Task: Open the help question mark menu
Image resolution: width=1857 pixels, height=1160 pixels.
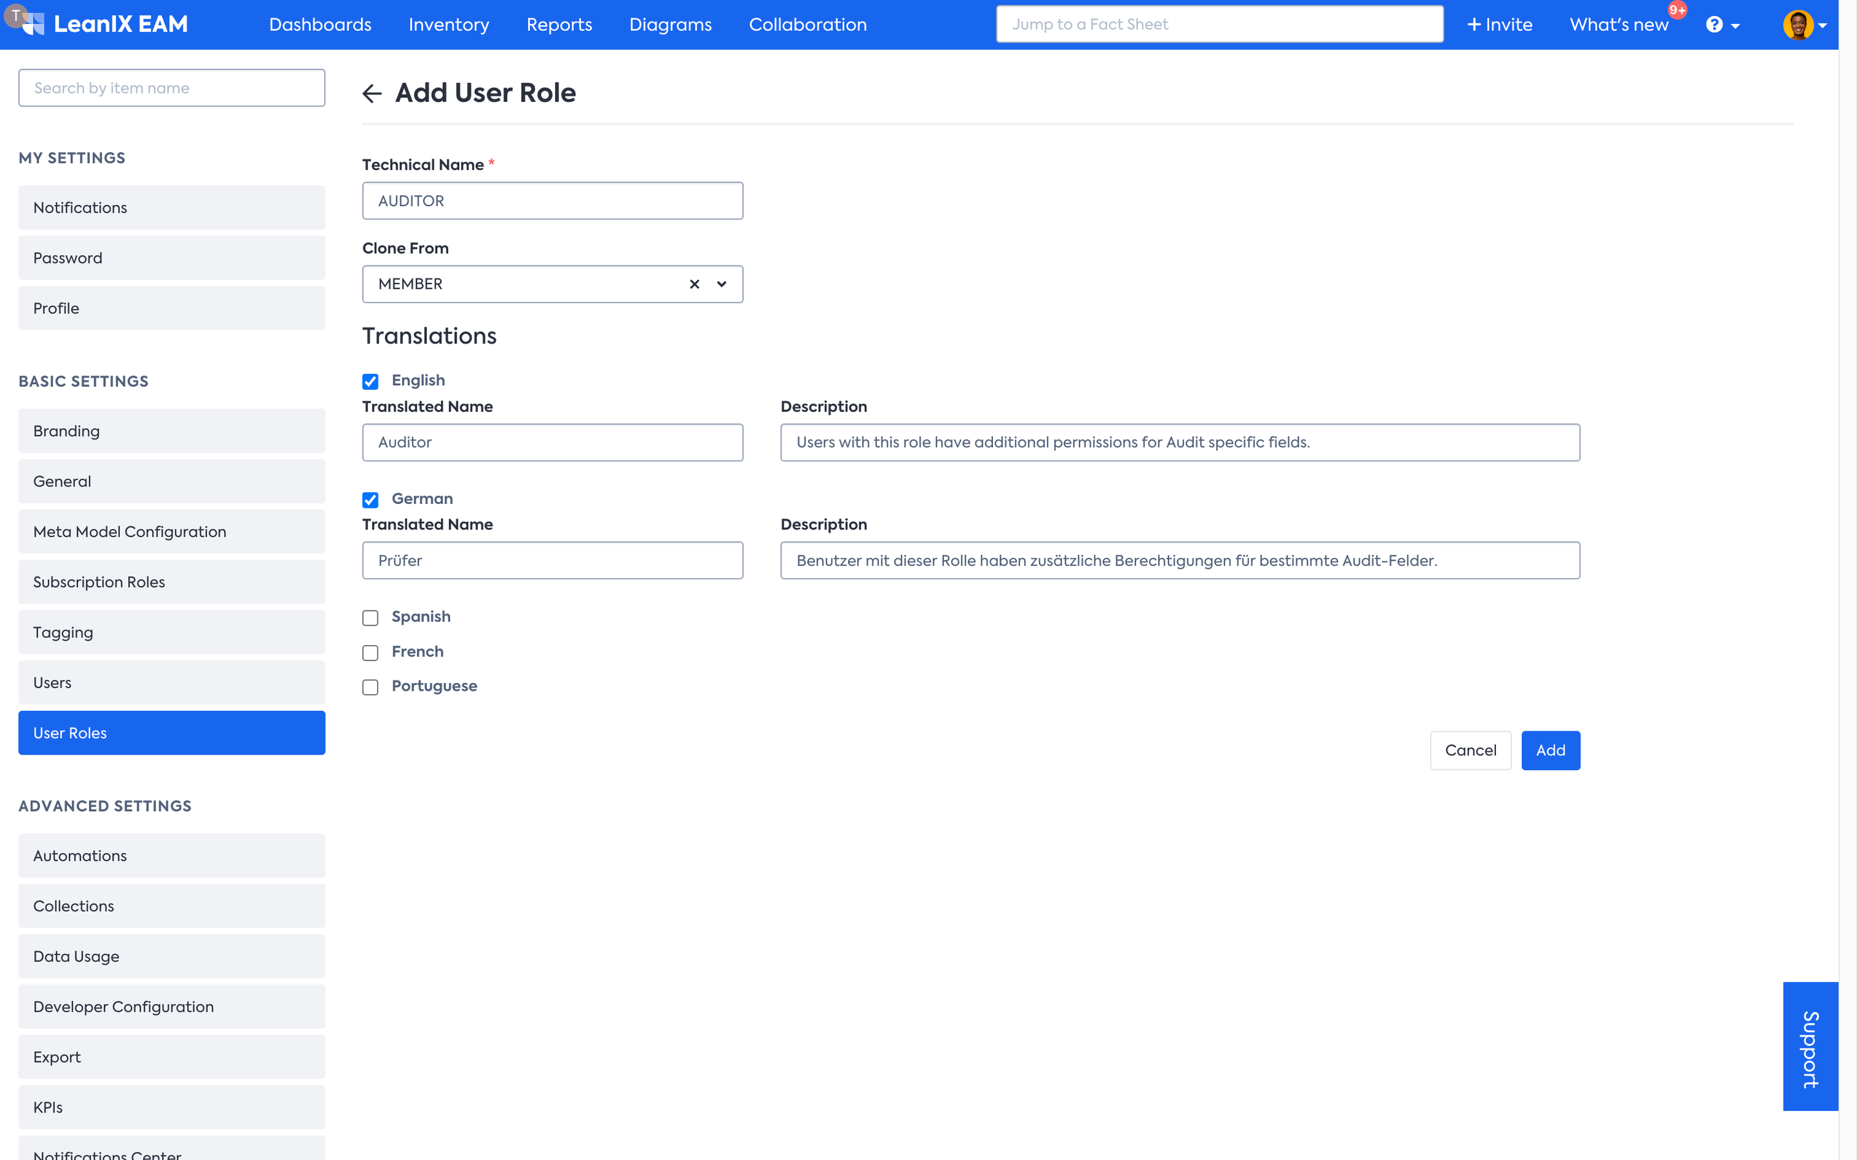Action: (1713, 24)
